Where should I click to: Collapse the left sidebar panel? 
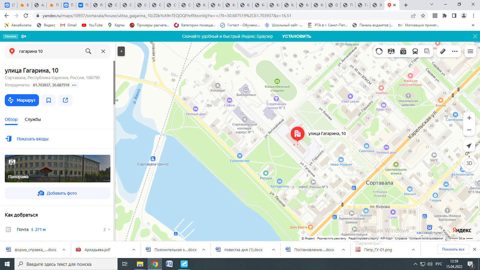[x=121, y=51]
